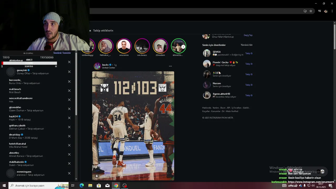Image resolution: width=336 pixels, height=189 pixels.
Task: Open United Center location link
Action: coord(108,68)
